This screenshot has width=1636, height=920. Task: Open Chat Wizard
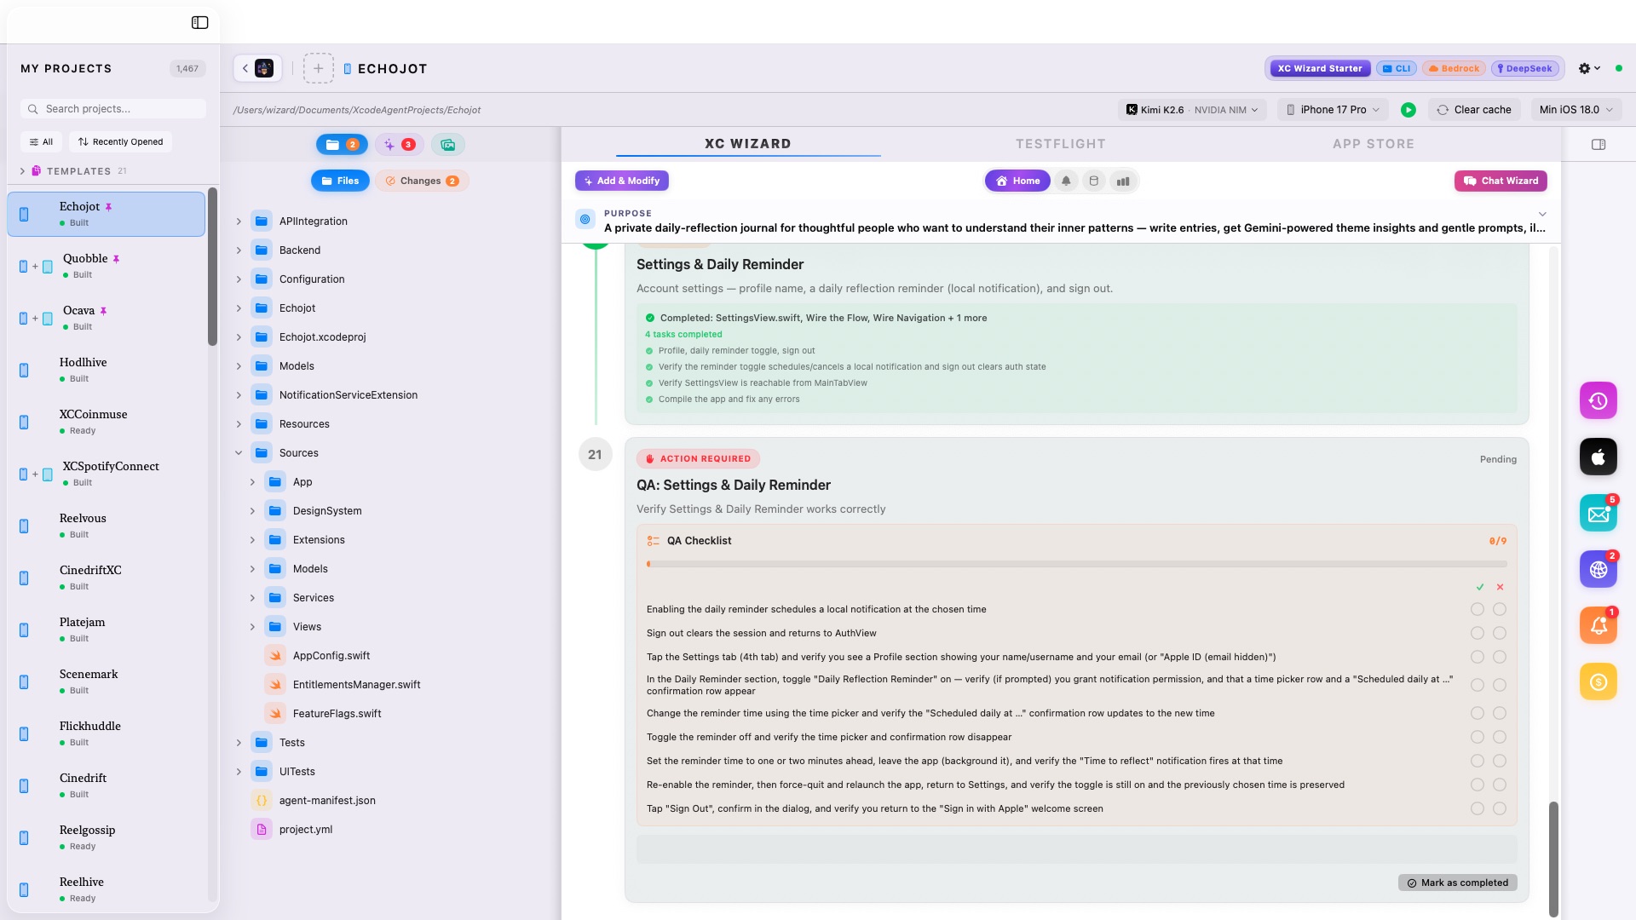coord(1501,181)
